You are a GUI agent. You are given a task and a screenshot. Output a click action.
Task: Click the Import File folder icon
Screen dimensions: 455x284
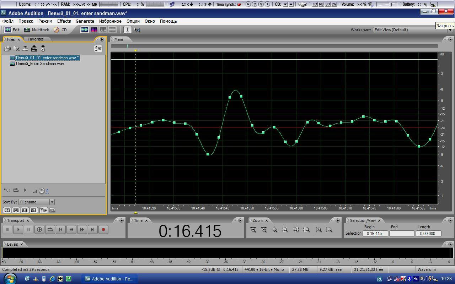pyautogui.click(x=7, y=49)
